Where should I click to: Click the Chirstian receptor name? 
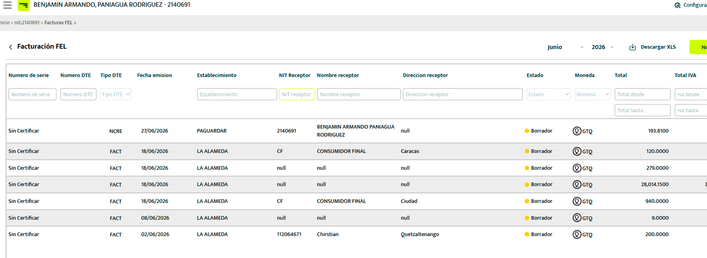pyautogui.click(x=328, y=234)
